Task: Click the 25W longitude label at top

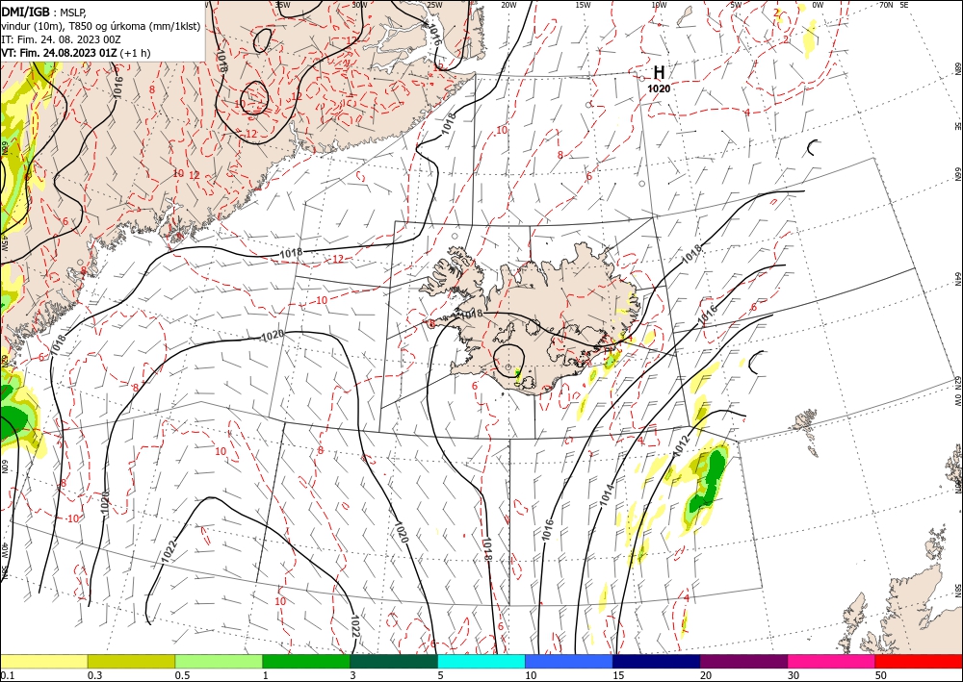Action: coord(435,5)
